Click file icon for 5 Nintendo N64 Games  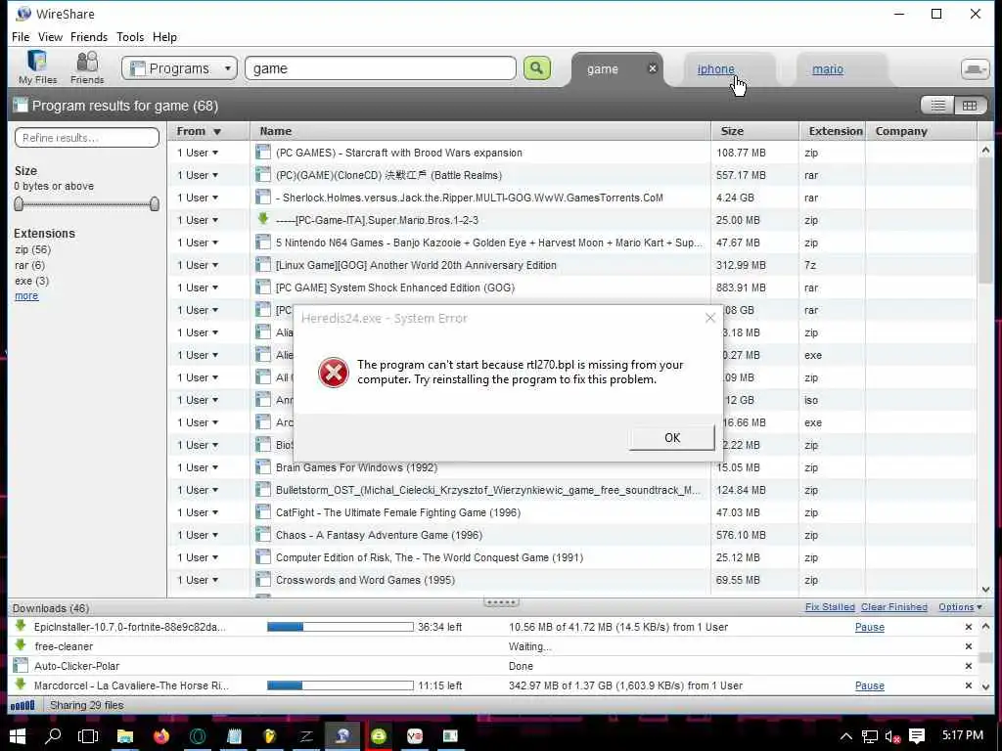(262, 243)
